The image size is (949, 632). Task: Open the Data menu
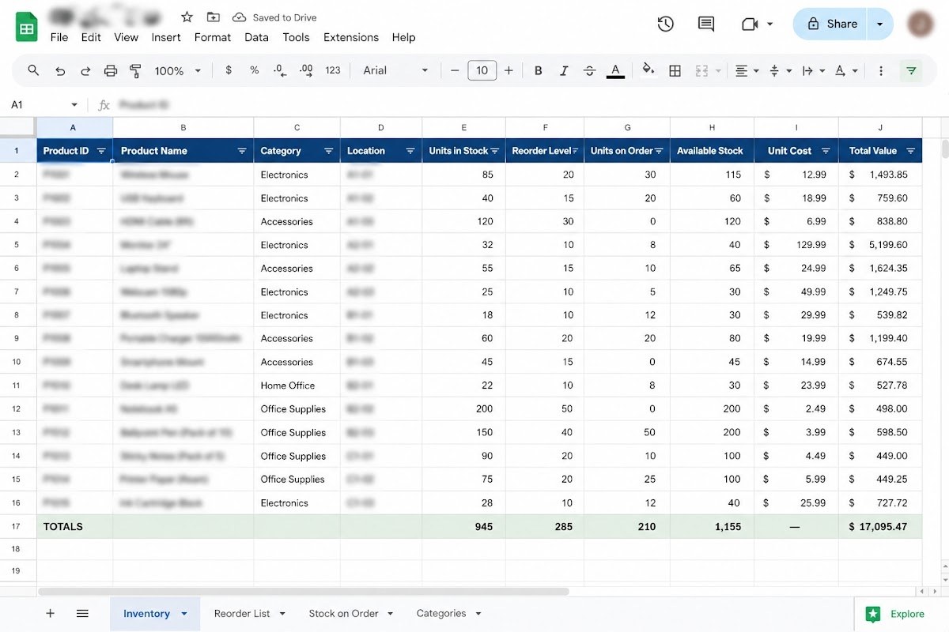pyautogui.click(x=256, y=37)
